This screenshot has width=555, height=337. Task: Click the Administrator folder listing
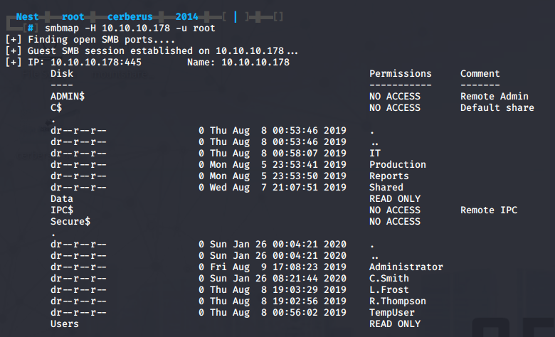coord(406,267)
